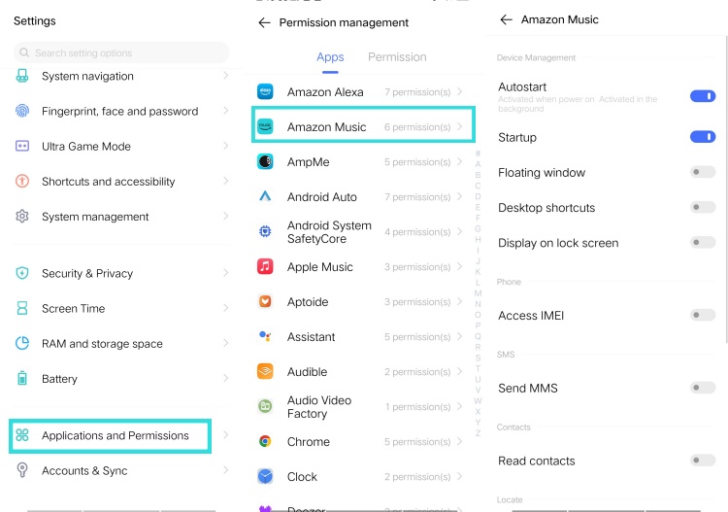Open Accounts & Sync settings
This screenshot has width=728, height=512.
pos(121,470)
